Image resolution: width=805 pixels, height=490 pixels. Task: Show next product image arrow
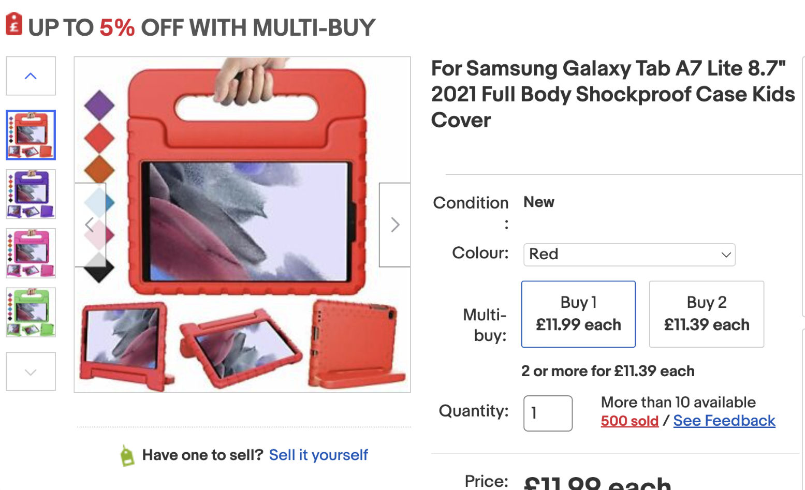tap(394, 225)
